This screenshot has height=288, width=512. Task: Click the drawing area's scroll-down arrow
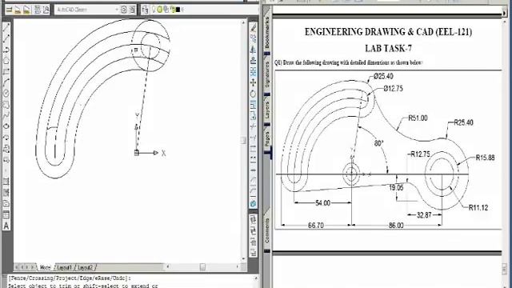pos(243,258)
